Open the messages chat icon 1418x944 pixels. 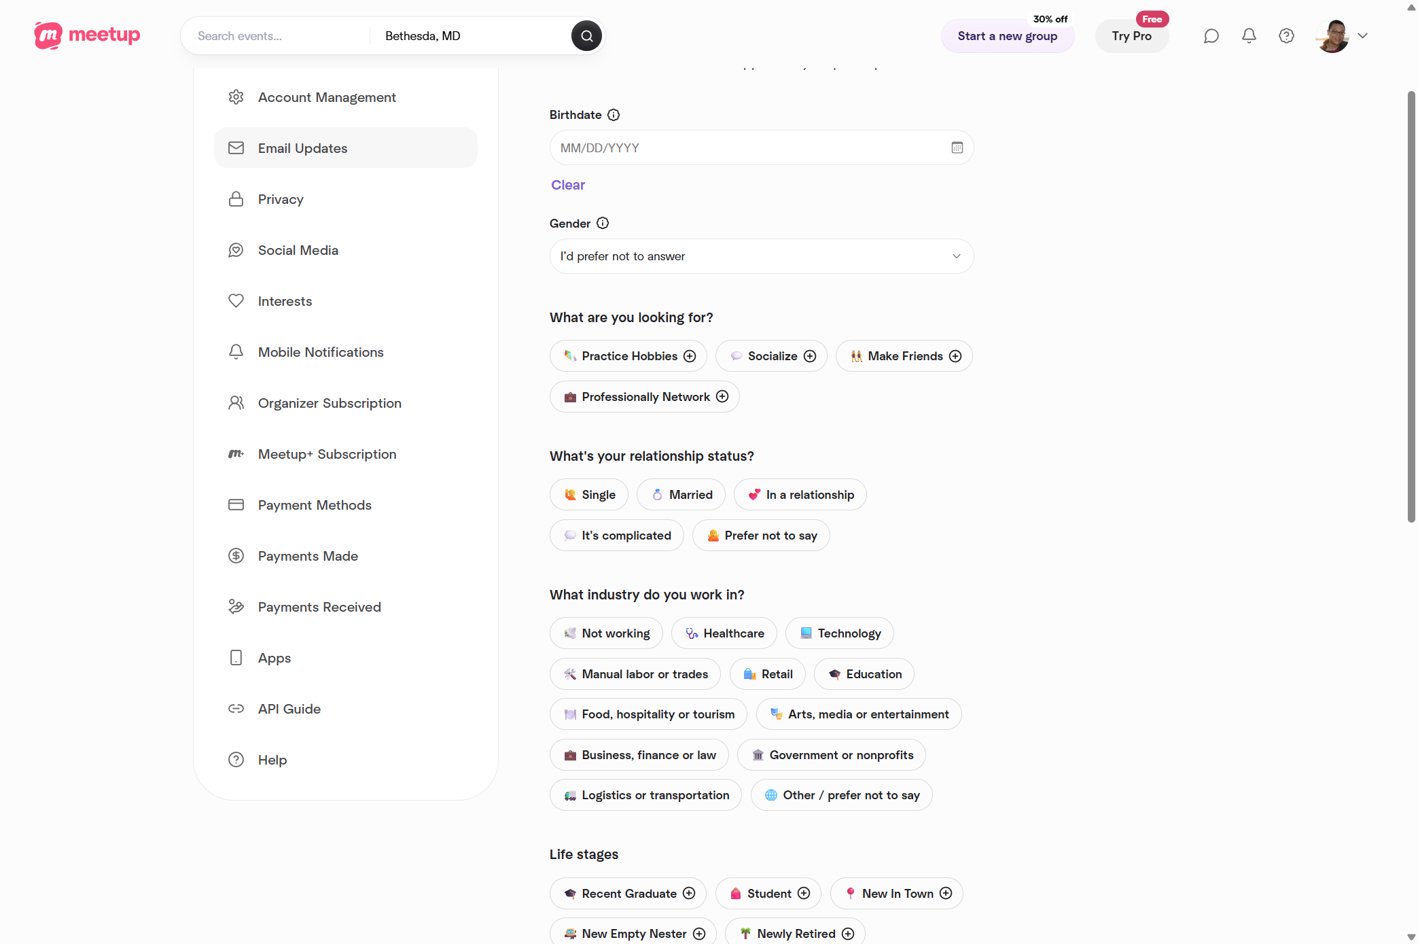pyautogui.click(x=1211, y=36)
